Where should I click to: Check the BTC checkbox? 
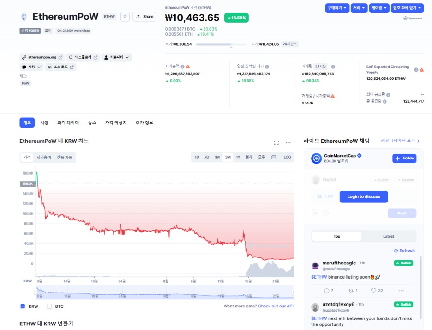(49, 306)
